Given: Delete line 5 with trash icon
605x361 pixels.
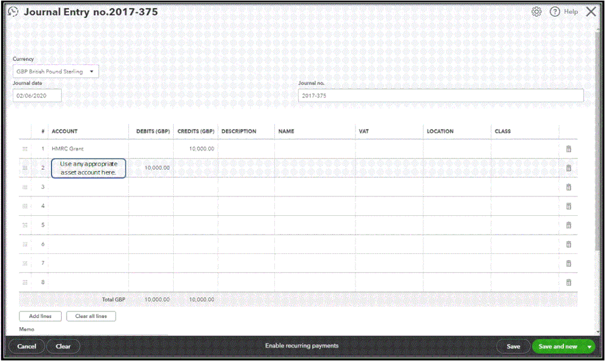Looking at the screenshot, I should coord(568,225).
